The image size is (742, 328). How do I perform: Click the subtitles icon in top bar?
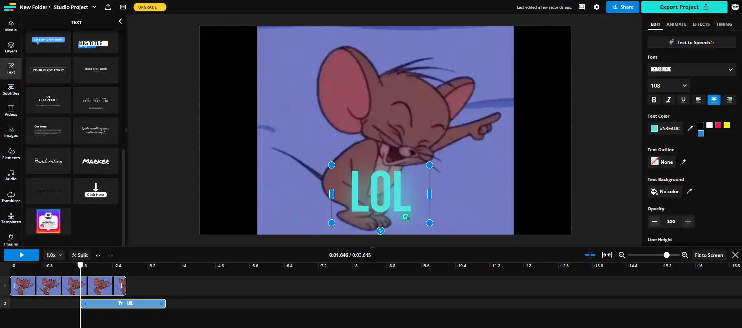(123, 7)
